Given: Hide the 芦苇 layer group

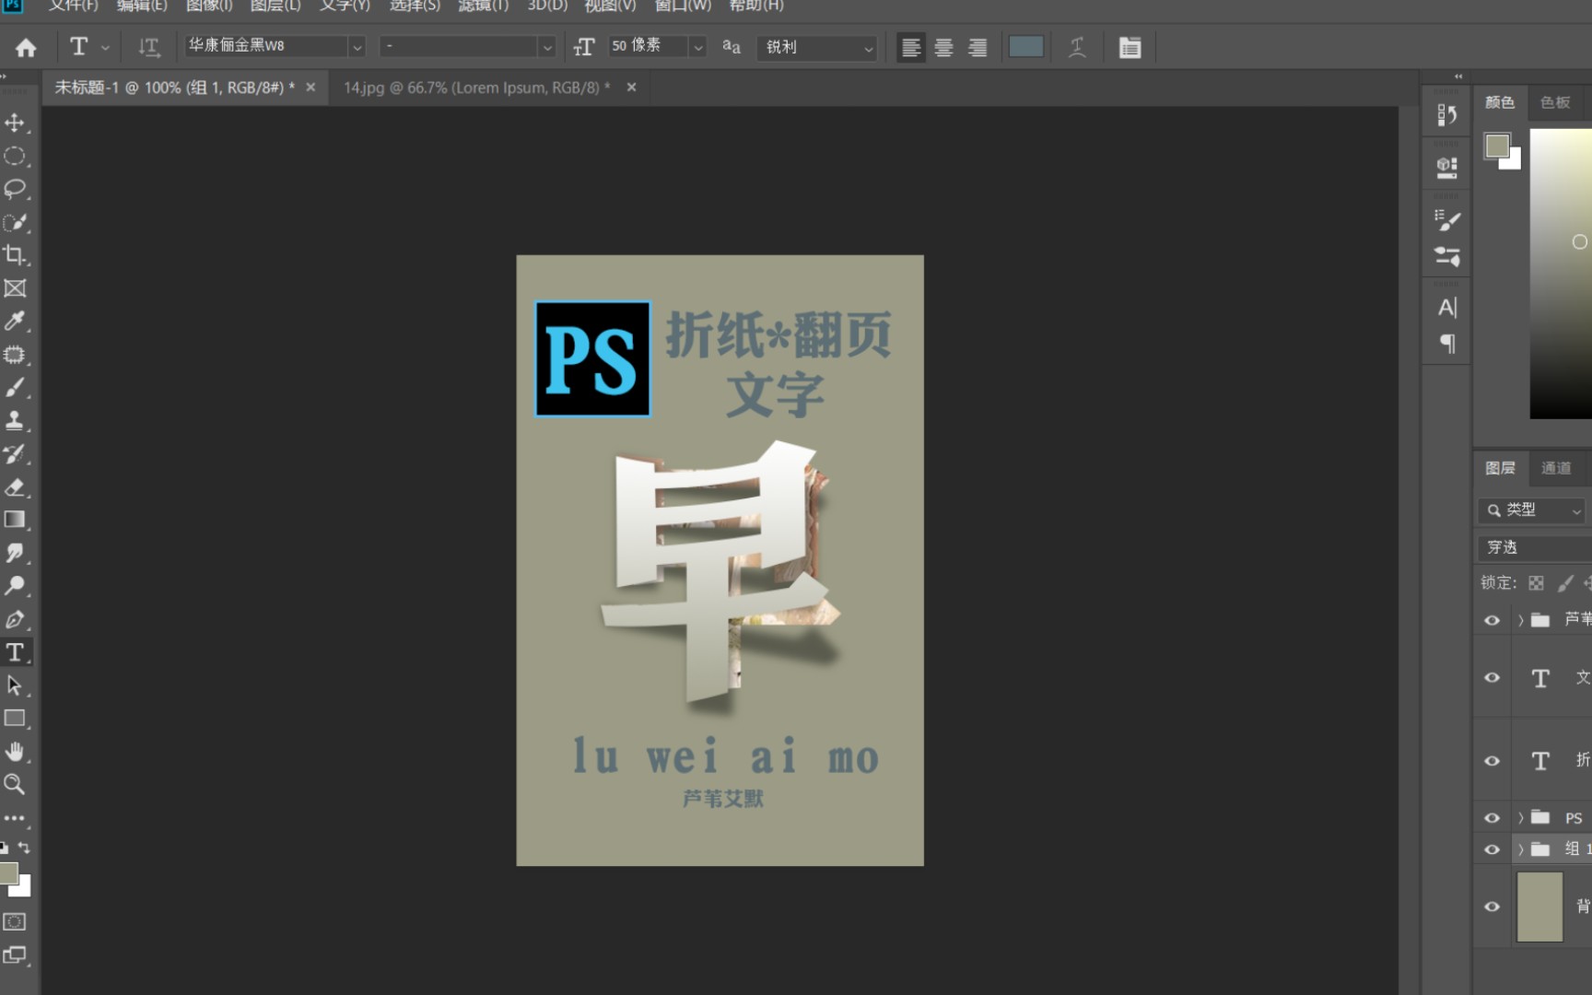Looking at the screenshot, I should click(x=1492, y=620).
